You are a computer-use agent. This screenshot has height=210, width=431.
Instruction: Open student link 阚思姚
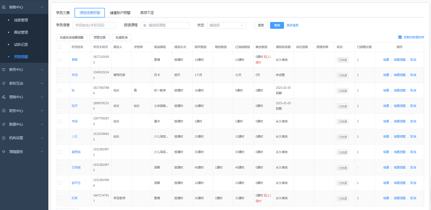(76, 152)
